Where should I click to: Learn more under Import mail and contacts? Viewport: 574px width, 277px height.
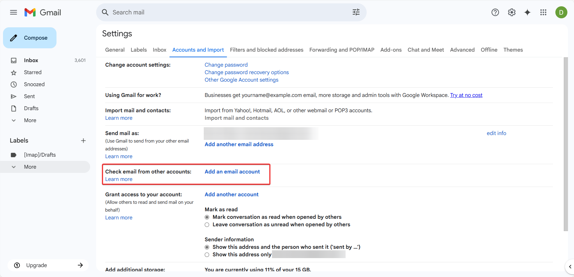(x=119, y=118)
